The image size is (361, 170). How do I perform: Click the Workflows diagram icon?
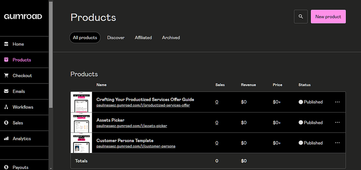click(6, 107)
